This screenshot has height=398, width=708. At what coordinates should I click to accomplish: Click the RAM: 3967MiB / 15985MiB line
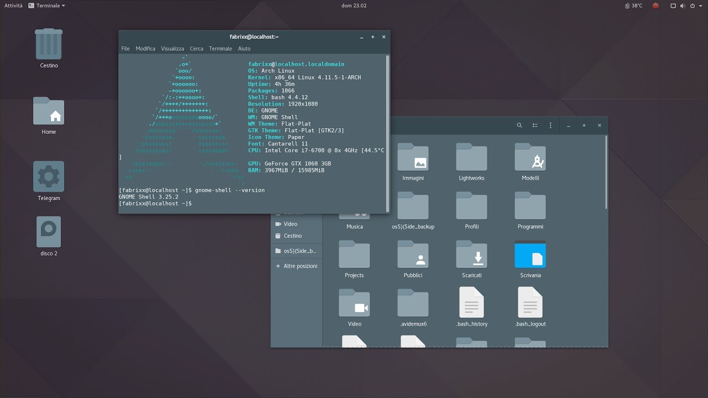pos(286,170)
